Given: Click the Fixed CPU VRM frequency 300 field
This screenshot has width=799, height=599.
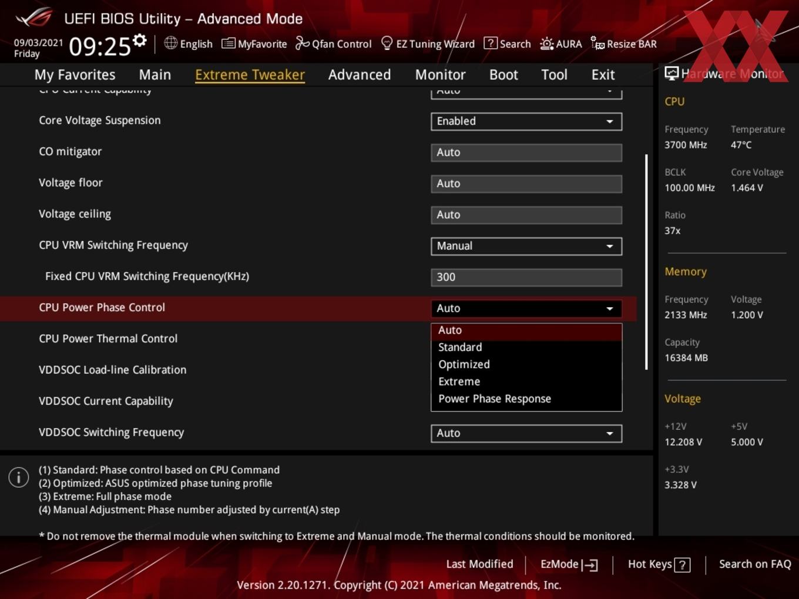Looking at the screenshot, I should [526, 277].
